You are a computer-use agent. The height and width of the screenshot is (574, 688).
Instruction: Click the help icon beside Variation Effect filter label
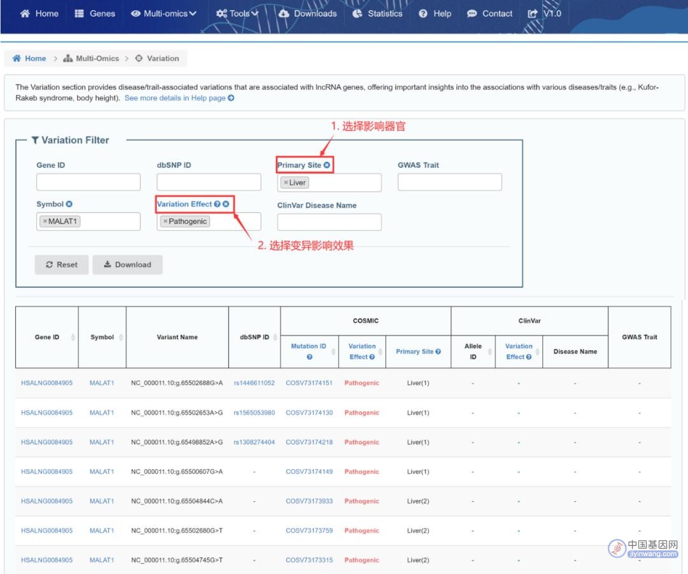(217, 204)
